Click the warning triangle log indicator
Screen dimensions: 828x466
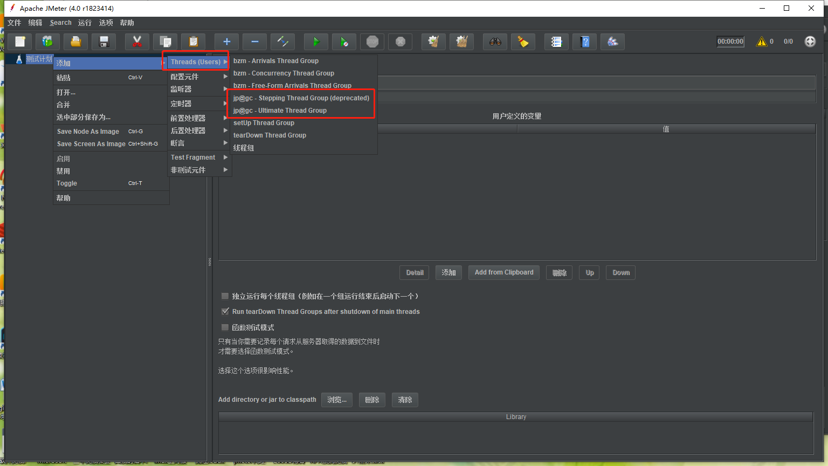tap(762, 42)
